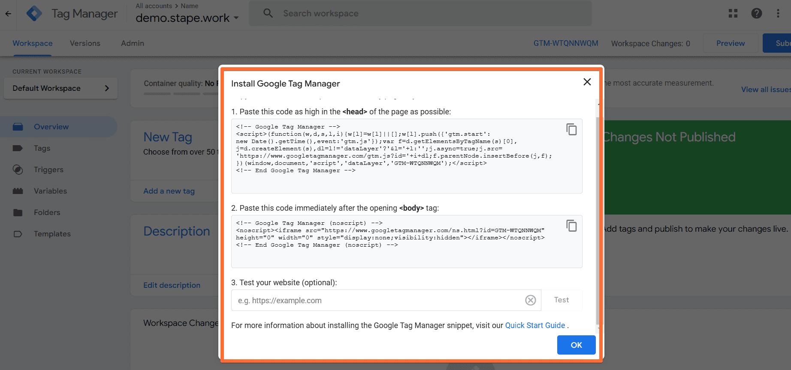The height and width of the screenshot is (370, 791).
Task: Open the three-dot more options menu
Action: [x=778, y=13]
